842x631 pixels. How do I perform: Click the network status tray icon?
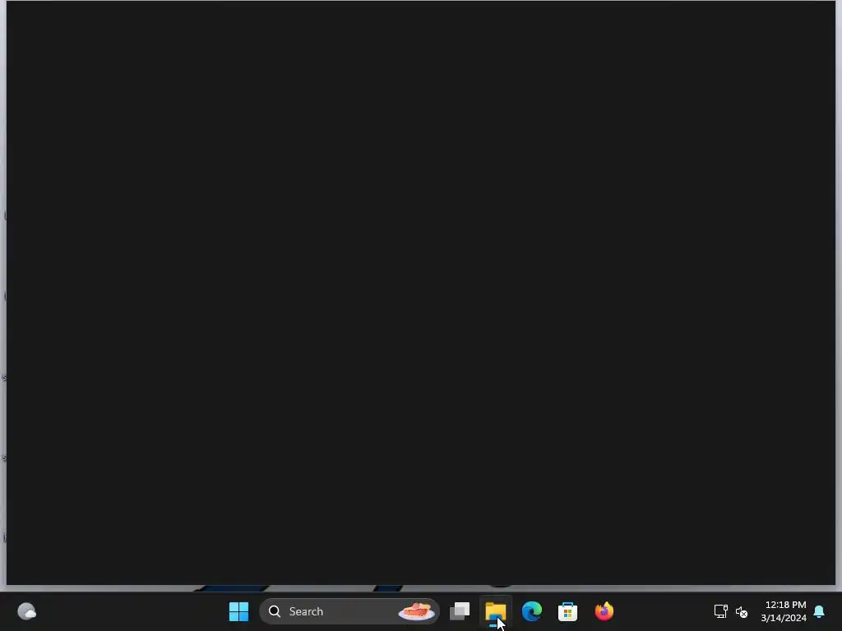720,611
